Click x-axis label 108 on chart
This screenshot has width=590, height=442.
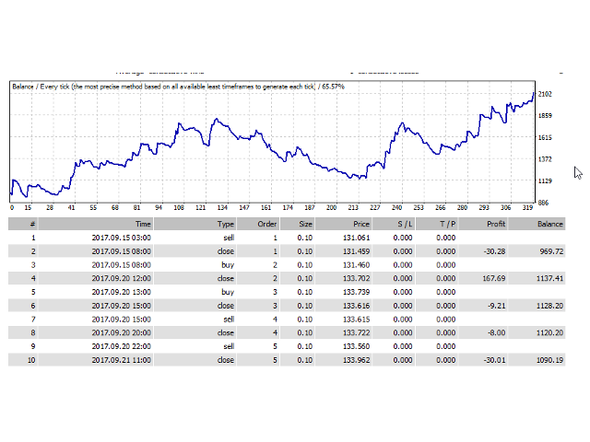point(179,207)
